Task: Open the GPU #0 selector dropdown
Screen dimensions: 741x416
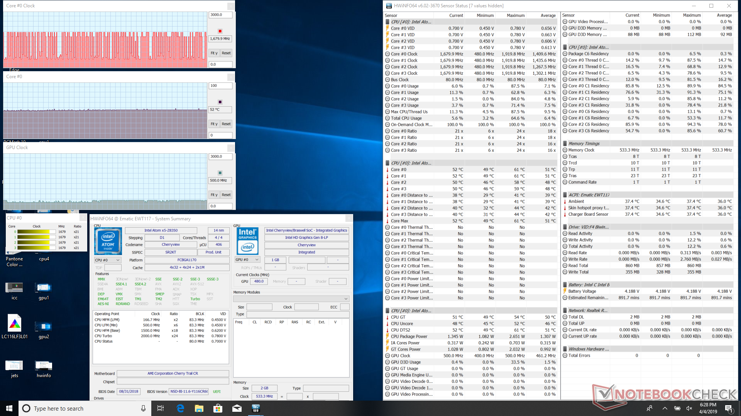Action: pos(247,260)
